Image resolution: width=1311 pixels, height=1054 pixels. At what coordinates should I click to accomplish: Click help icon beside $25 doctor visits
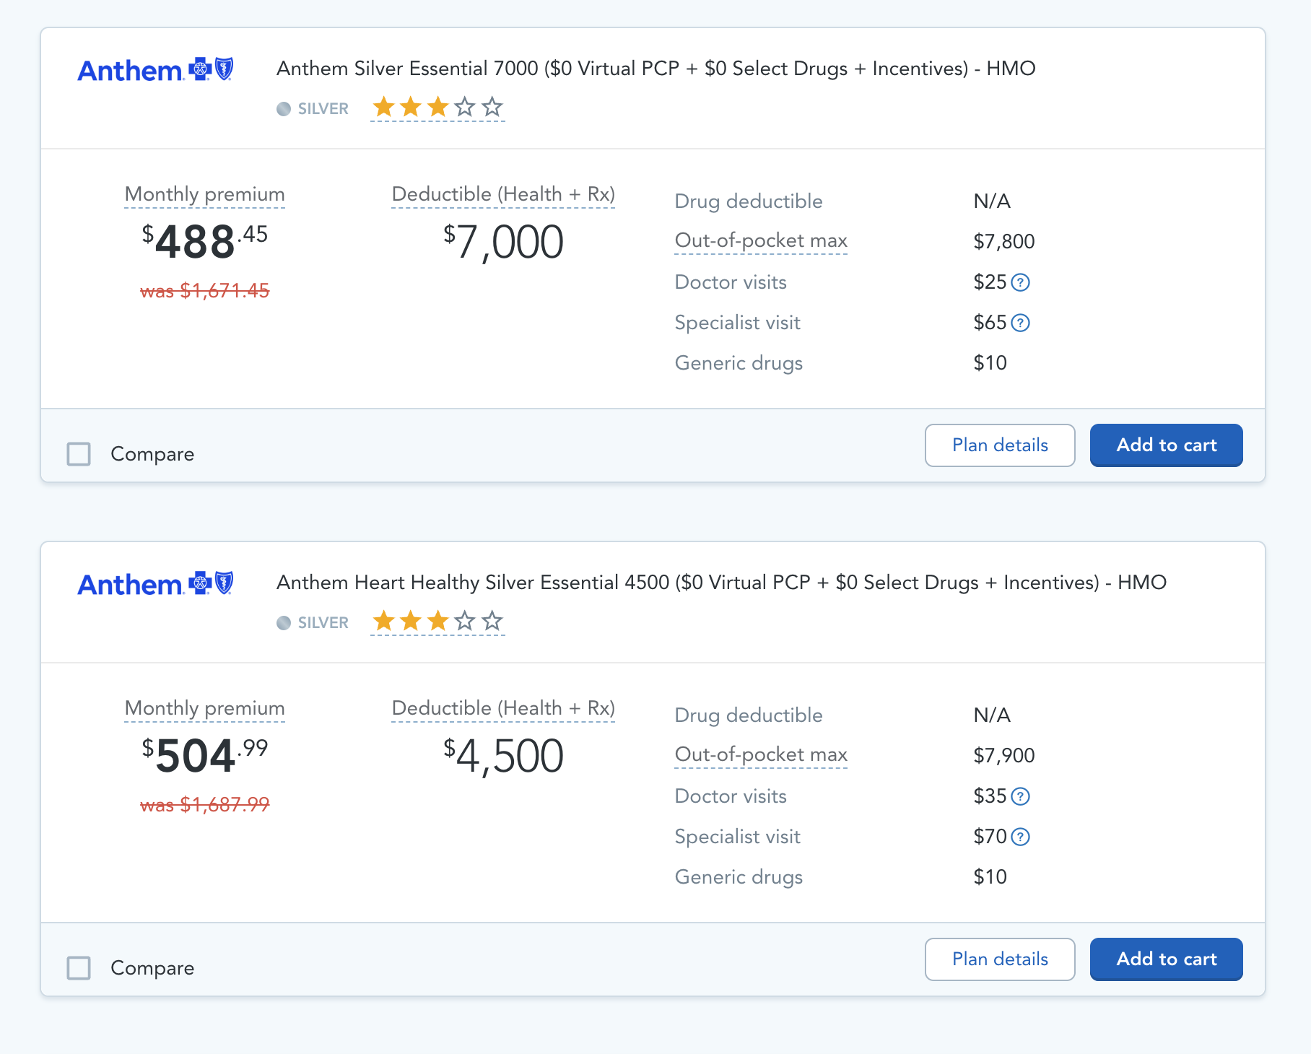point(1020,282)
